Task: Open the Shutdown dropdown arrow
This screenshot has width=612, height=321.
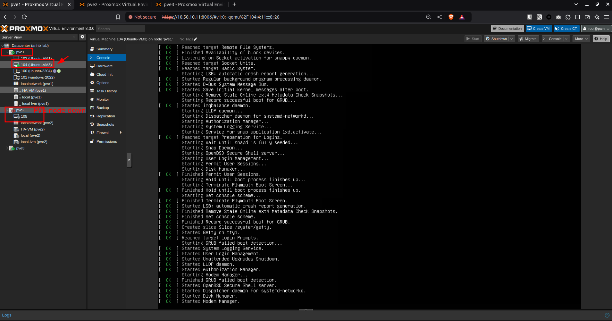Action: 512,39
